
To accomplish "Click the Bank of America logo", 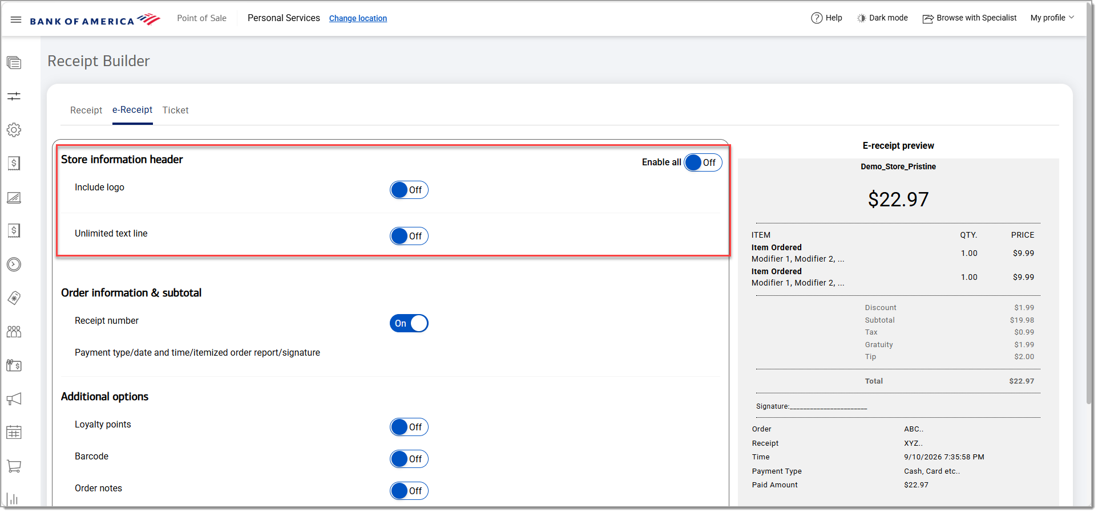I will [95, 20].
